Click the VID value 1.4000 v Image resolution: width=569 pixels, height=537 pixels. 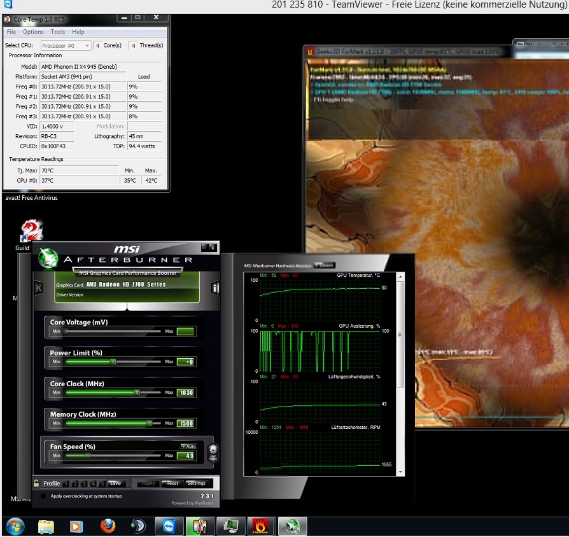[57, 126]
